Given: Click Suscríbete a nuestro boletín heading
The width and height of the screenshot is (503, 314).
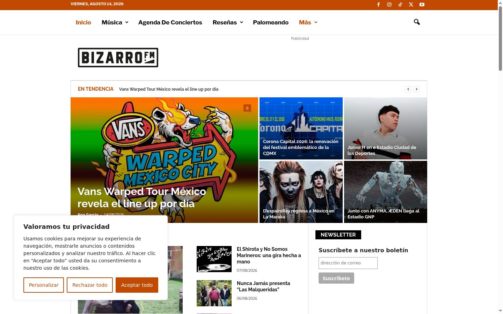Looking at the screenshot, I should 363,250.
